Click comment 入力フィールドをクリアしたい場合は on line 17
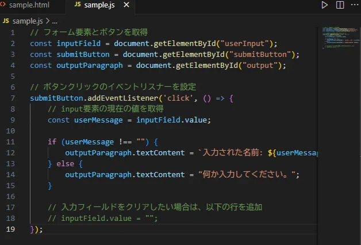Viewport: 361px width, 245px height. coord(155,207)
